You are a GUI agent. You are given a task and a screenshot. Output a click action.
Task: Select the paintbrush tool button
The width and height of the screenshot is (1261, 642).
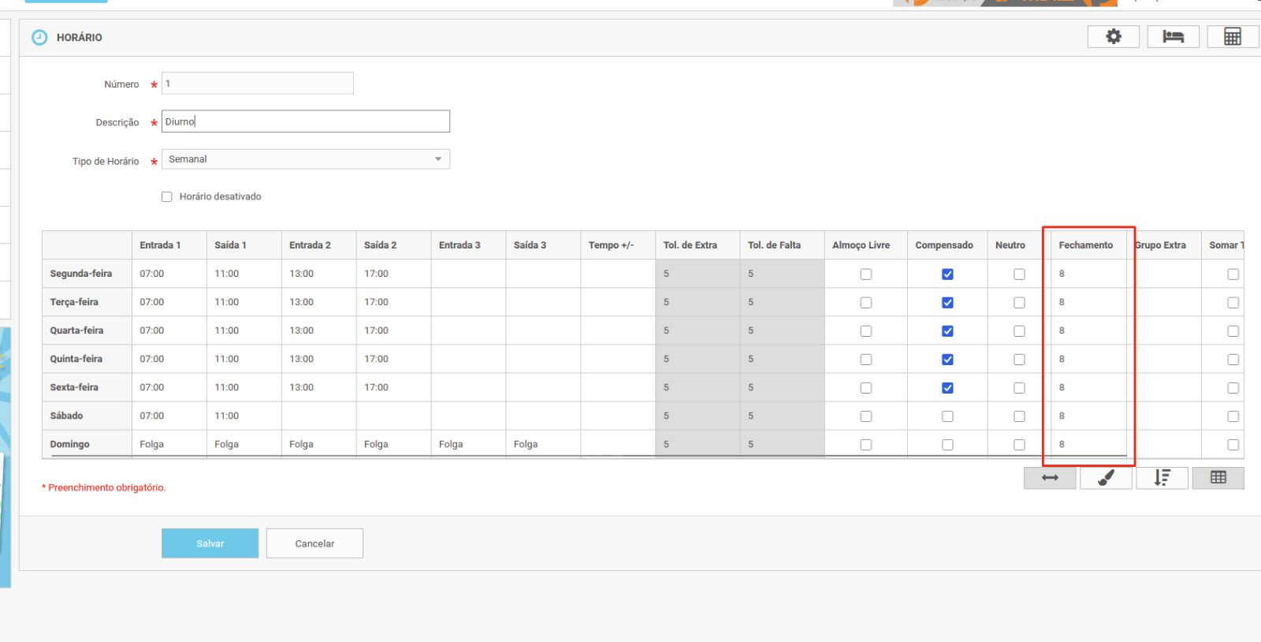[x=1106, y=478]
